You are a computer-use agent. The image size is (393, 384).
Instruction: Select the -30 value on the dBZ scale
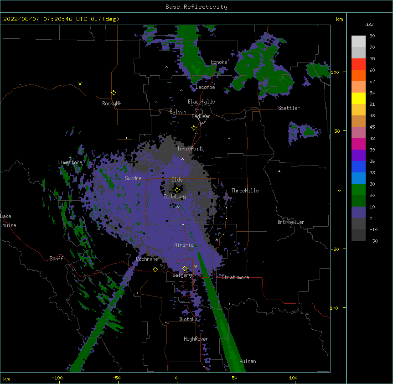[373, 241]
